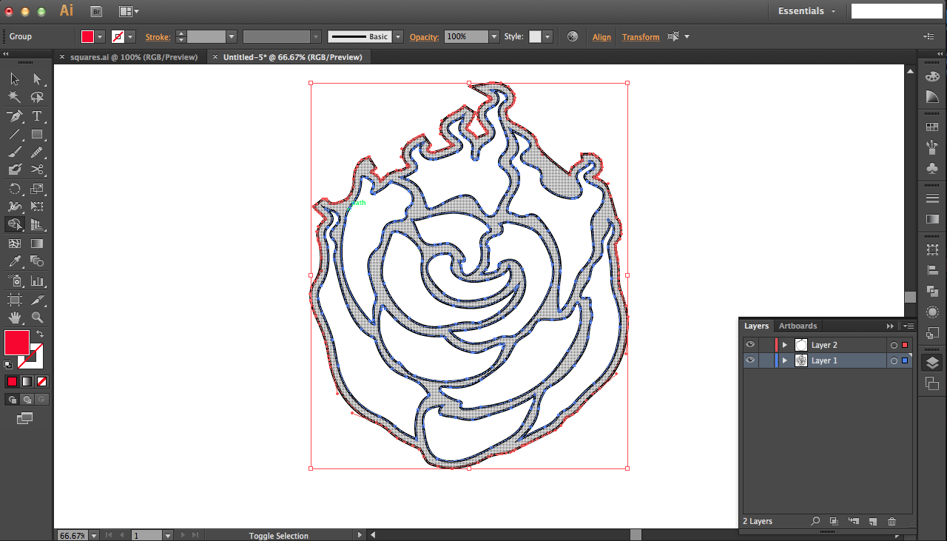Reset default fill and stroke colors
Image resolution: width=947 pixels, height=541 pixels.
[8, 365]
